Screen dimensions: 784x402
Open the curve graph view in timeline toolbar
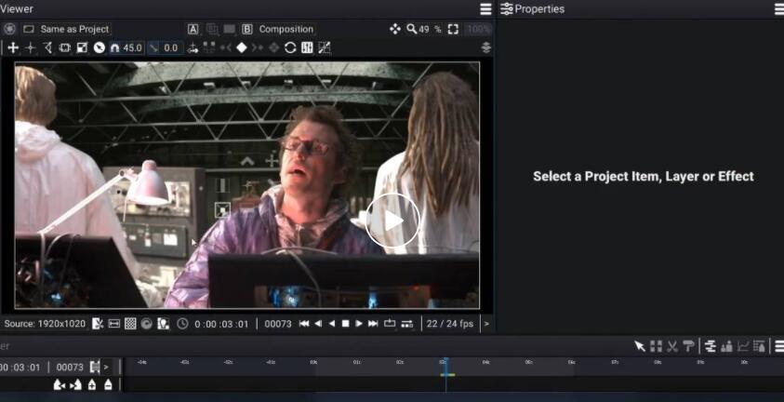(x=743, y=346)
